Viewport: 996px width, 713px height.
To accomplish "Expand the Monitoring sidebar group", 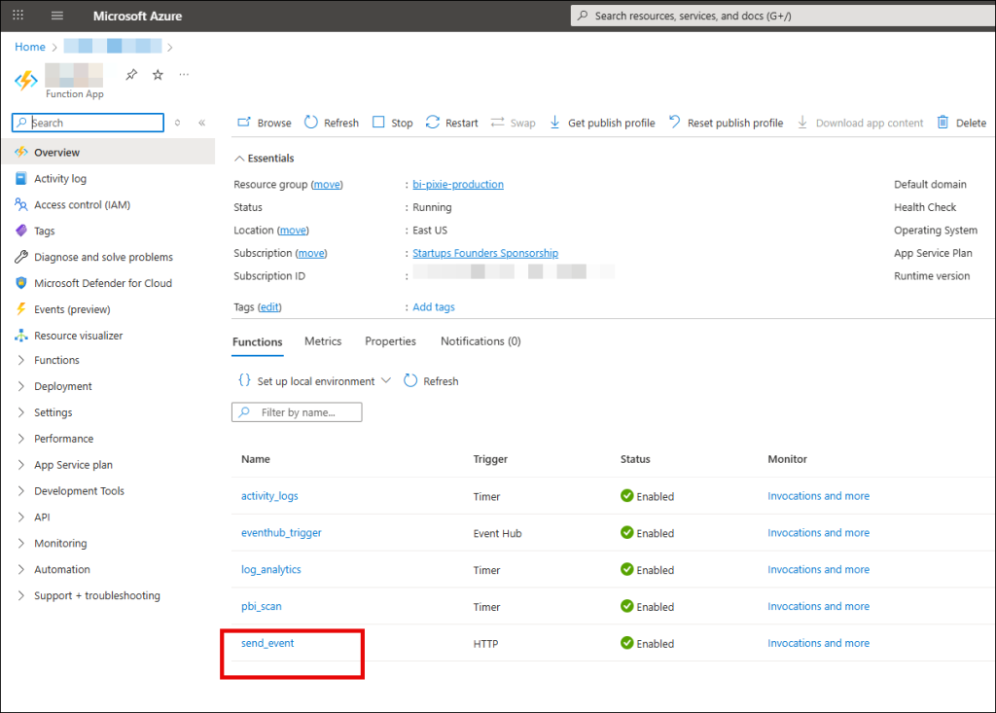I will pos(22,544).
